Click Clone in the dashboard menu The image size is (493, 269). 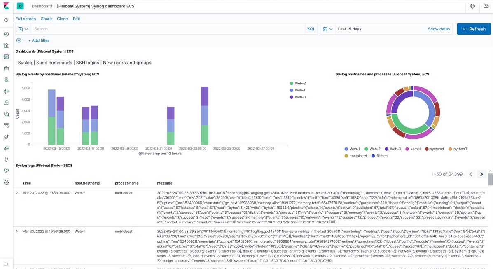pos(62,19)
